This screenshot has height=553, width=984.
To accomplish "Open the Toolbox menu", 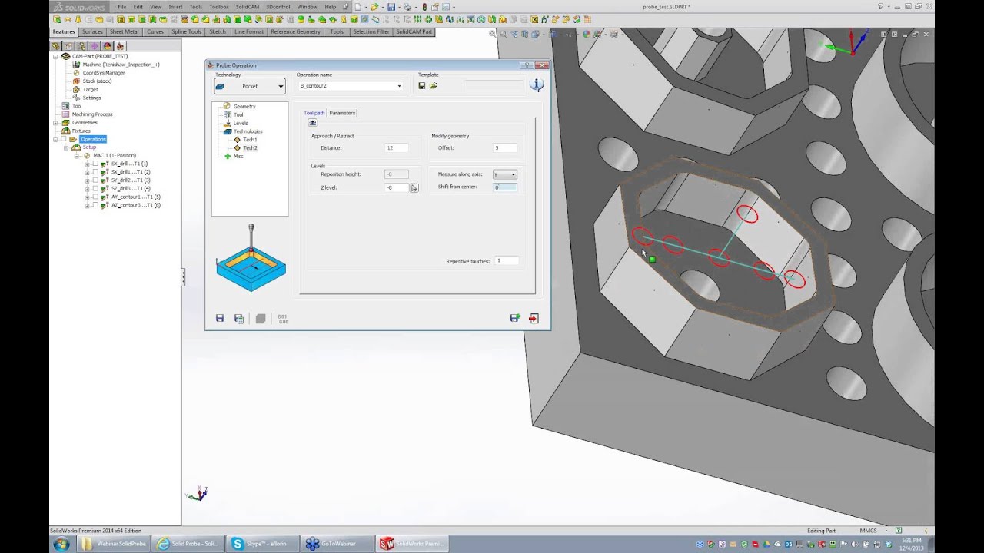I will coord(219,7).
